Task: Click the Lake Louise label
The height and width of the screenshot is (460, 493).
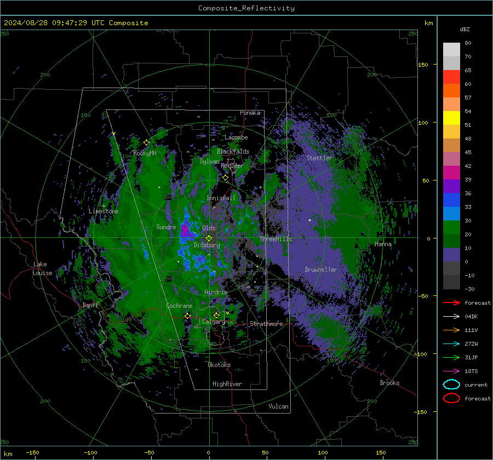Action: (42, 269)
